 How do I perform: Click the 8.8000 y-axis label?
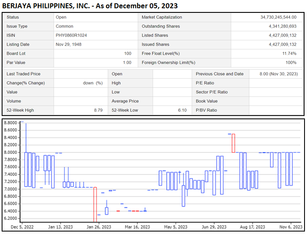click(x=11, y=123)
